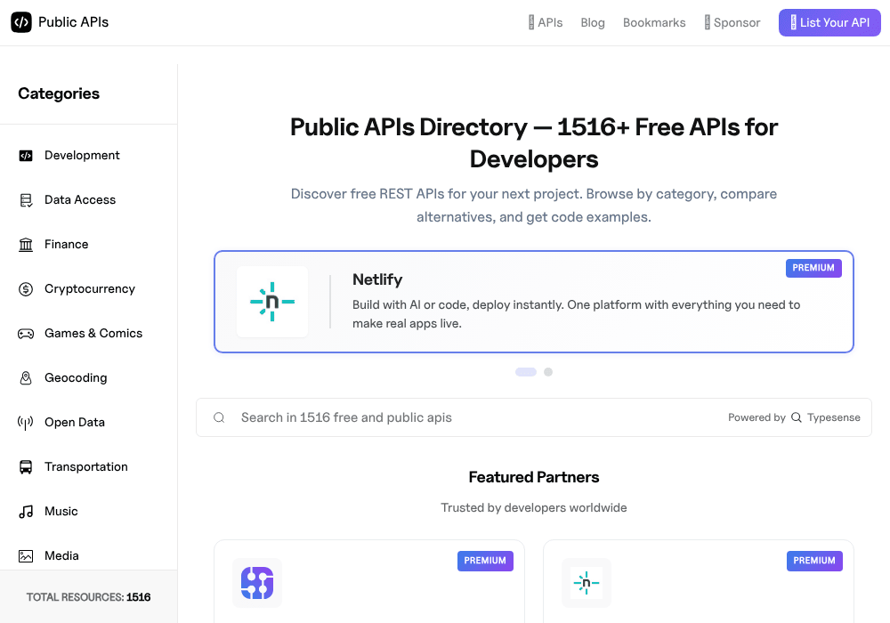Click the Public APIs site title
The image size is (890, 623).
point(73,22)
